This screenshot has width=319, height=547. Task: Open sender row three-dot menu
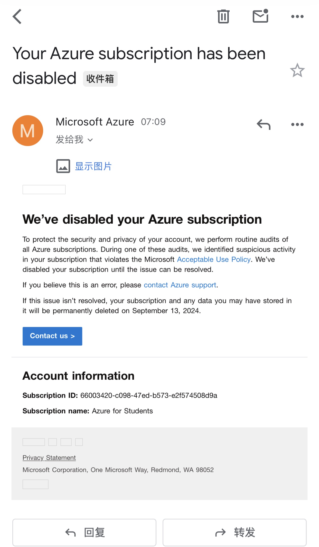297,124
